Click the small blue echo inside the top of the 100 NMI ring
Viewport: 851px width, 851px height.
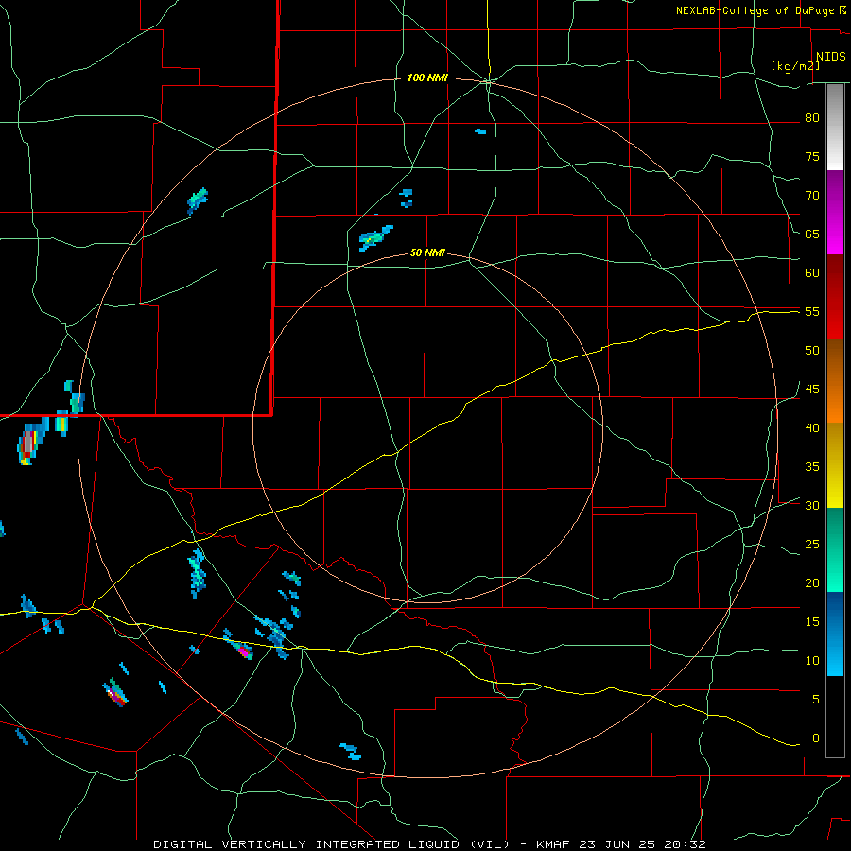point(480,131)
